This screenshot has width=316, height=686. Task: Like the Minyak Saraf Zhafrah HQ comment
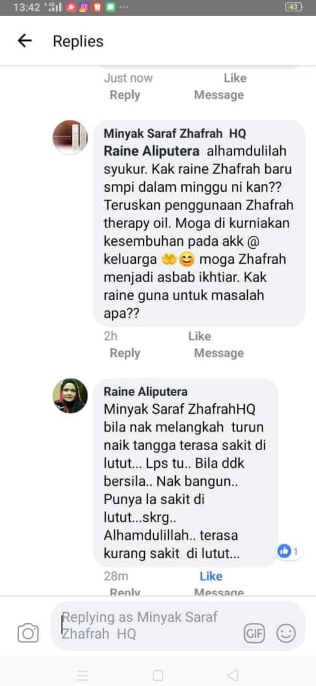pyautogui.click(x=199, y=337)
